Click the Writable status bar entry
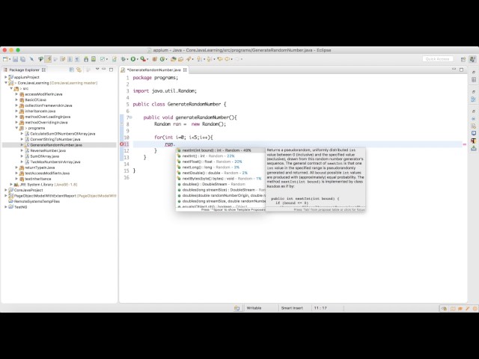This screenshot has width=479, height=359. click(254, 308)
